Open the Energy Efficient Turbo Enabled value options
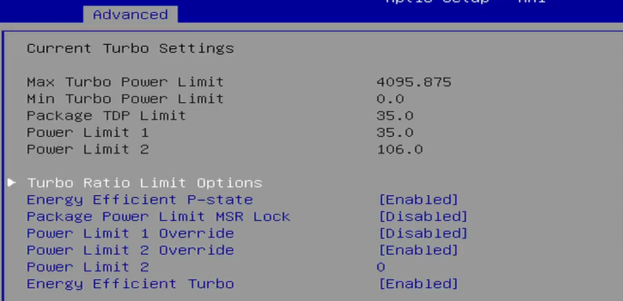 tap(418, 284)
